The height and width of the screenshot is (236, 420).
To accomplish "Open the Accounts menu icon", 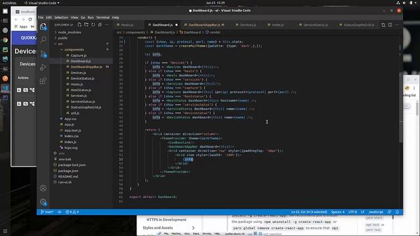I will (x=43, y=188).
